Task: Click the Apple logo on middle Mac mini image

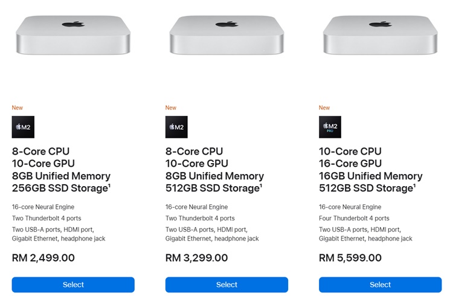Action: [x=226, y=24]
